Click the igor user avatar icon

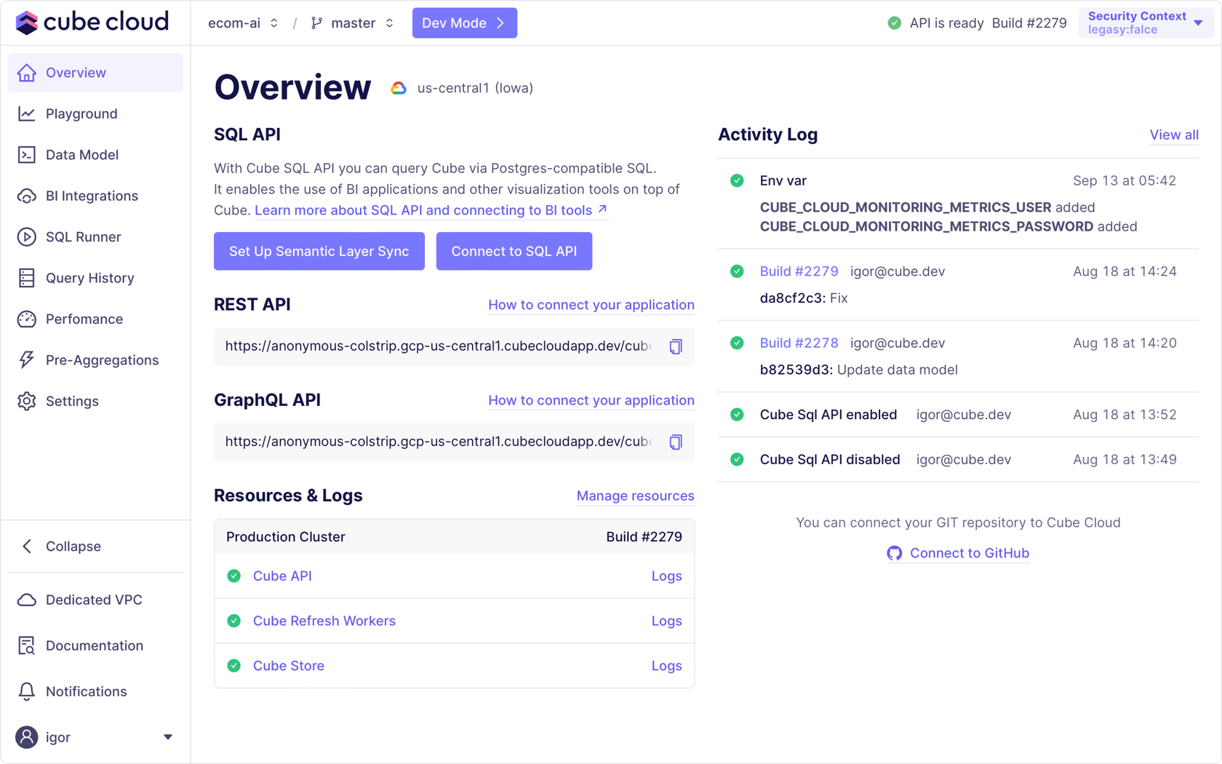[x=27, y=737]
